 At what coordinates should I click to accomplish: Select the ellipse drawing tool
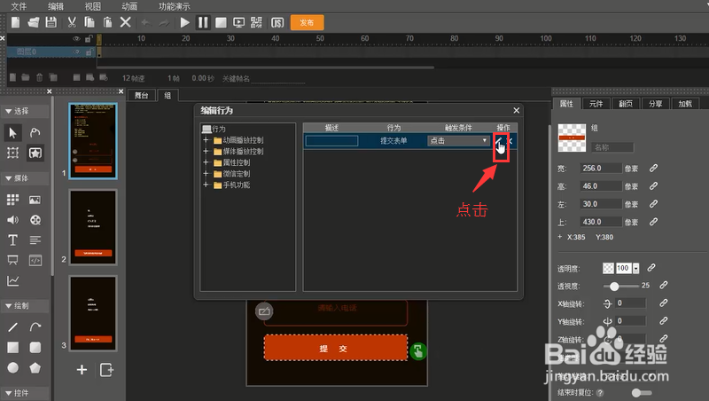pyautogui.click(x=12, y=367)
